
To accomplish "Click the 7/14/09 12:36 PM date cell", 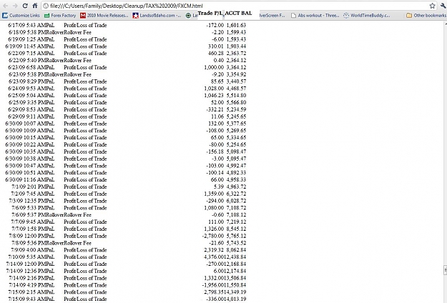I will point(25,271).
